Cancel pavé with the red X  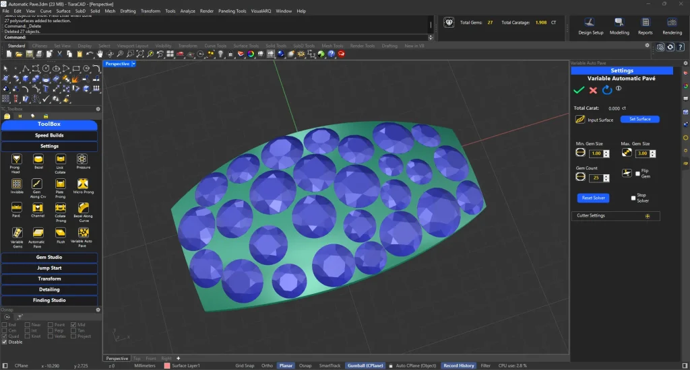593,90
